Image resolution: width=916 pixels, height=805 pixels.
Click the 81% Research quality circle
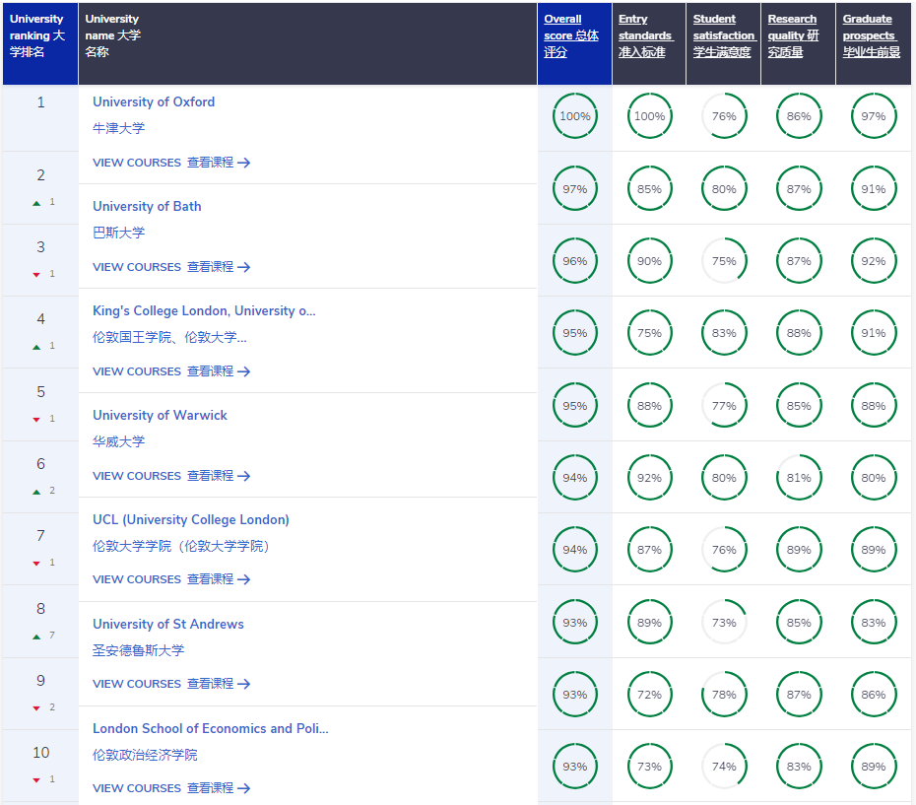(799, 478)
